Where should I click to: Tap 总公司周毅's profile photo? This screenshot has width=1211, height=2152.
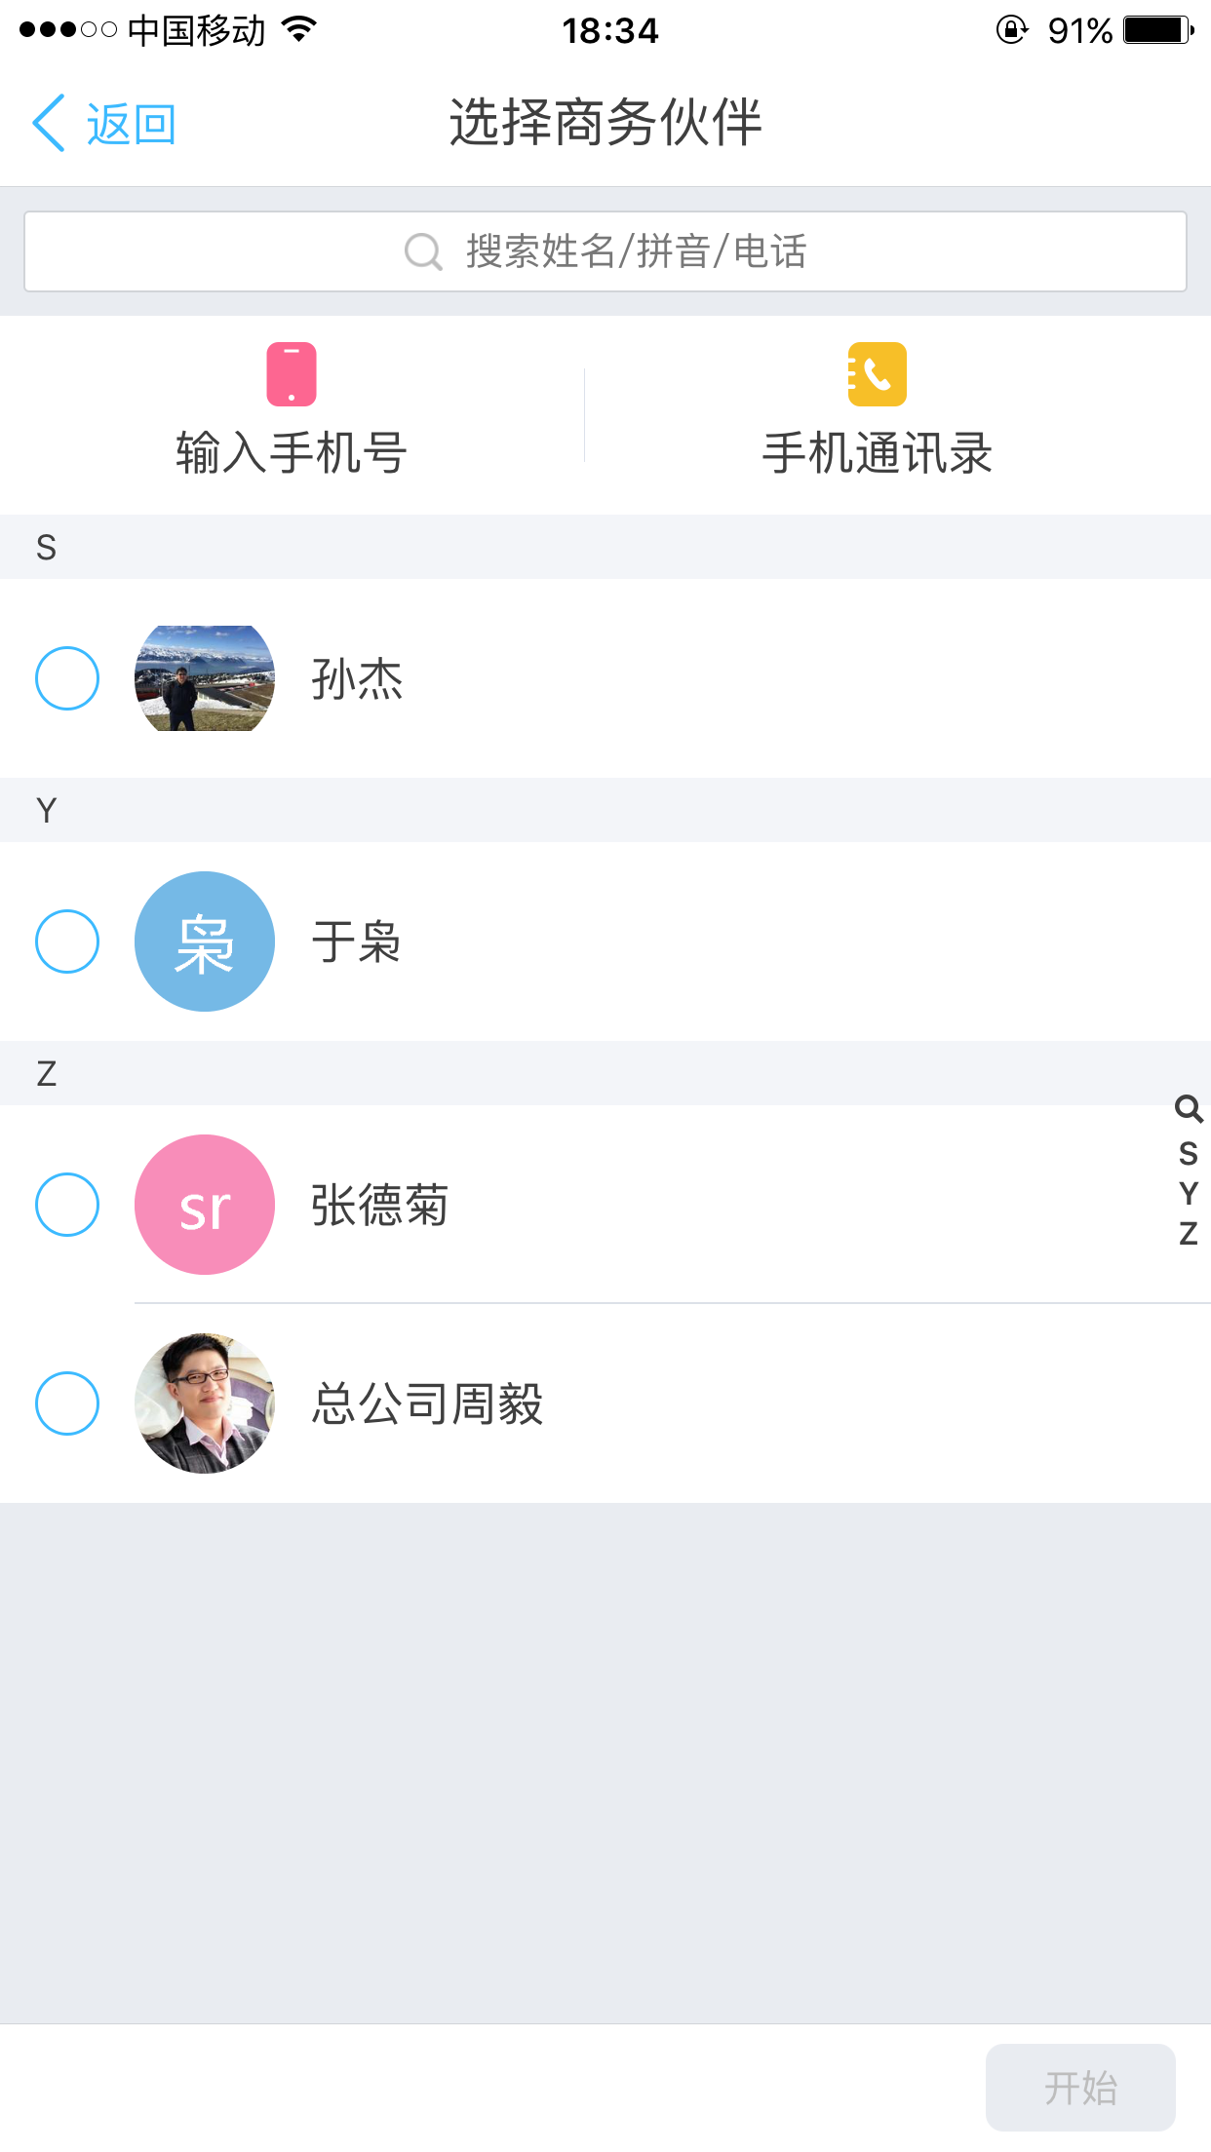point(205,1403)
